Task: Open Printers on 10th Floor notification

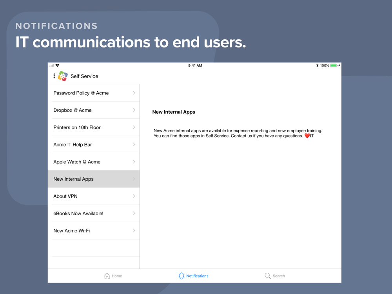Action: tap(94, 127)
